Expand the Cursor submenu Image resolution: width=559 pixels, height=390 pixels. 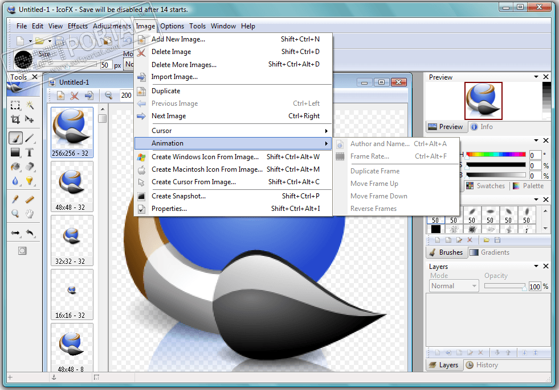coord(233,131)
